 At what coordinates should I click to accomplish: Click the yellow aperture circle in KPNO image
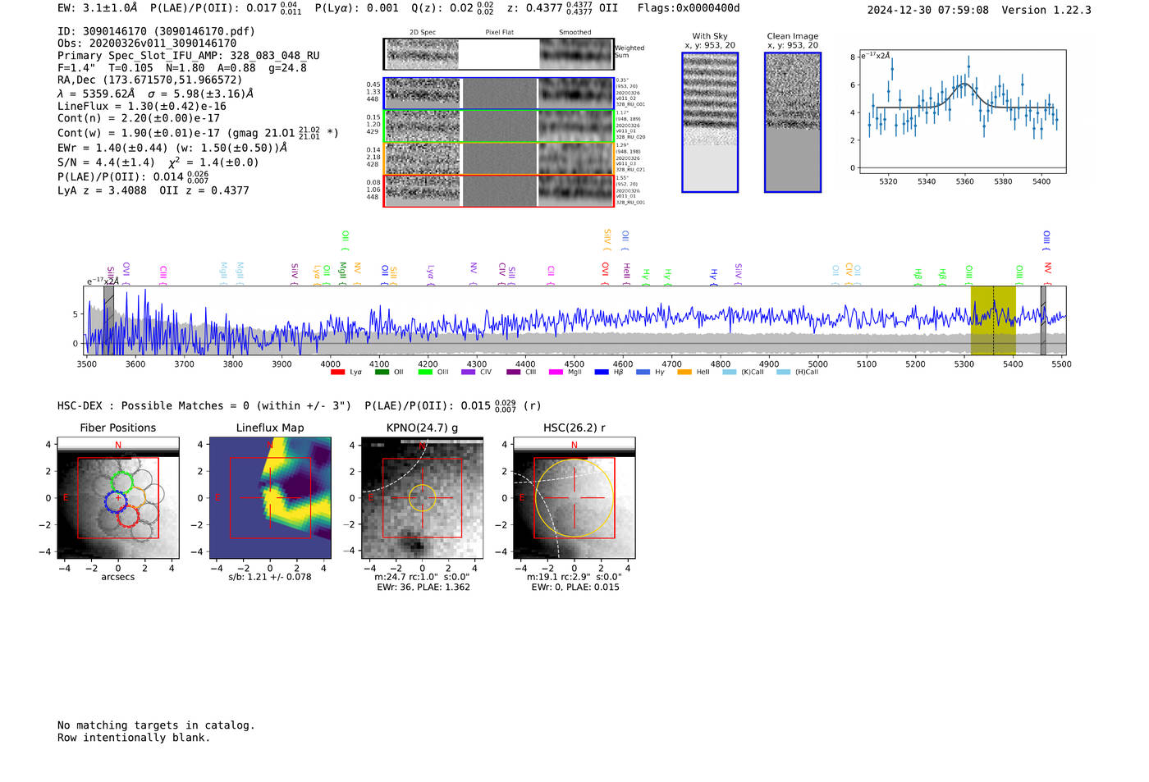pos(422,498)
